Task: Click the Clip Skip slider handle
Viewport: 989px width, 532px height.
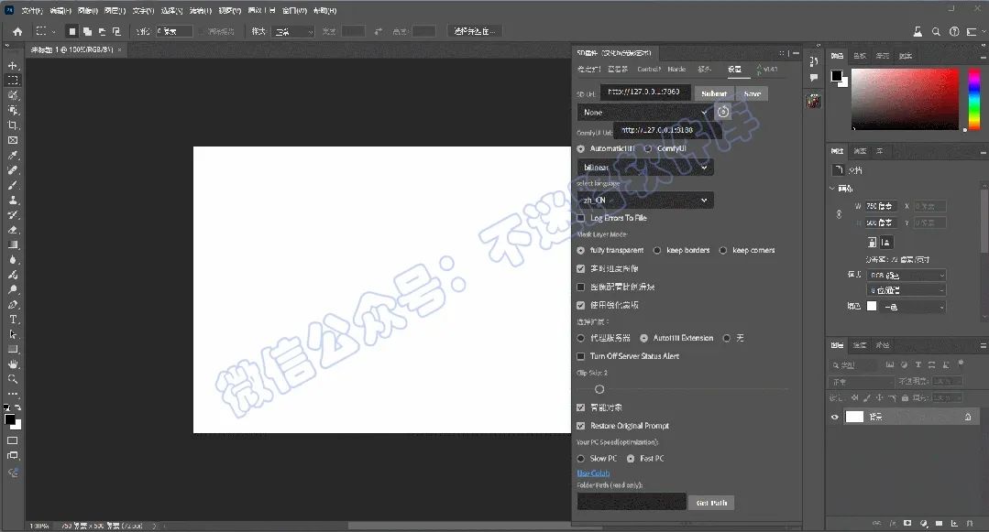Action: coord(599,389)
